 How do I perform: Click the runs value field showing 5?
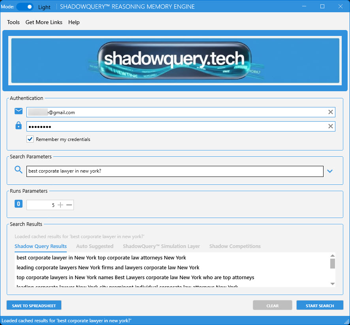tap(41, 205)
